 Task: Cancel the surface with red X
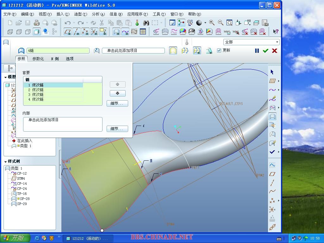(x=275, y=51)
